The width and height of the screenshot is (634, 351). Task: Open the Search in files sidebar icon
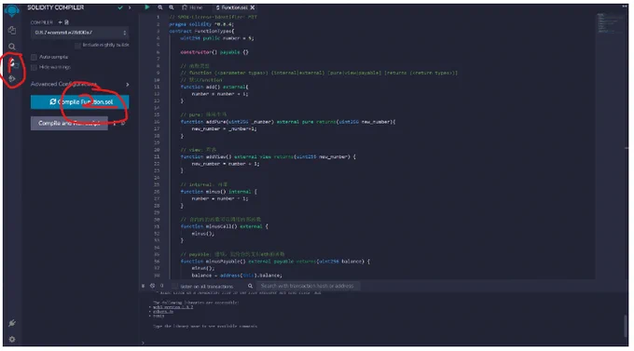(12, 47)
